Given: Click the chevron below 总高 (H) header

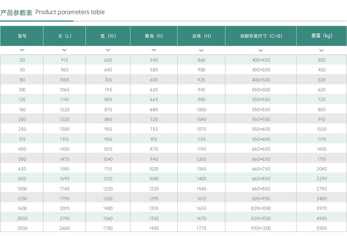Looking at the screenshot, I should 201,50.
